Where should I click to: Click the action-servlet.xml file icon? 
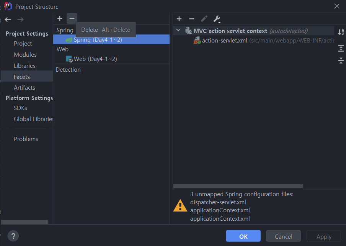[x=197, y=40]
